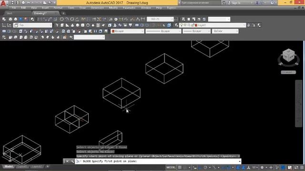
Task: Open the View menu
Action: (x=34, y=8)
